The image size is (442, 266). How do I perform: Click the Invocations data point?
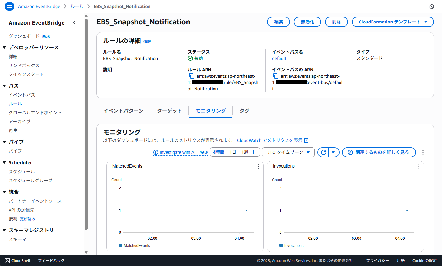pos(407,210)
